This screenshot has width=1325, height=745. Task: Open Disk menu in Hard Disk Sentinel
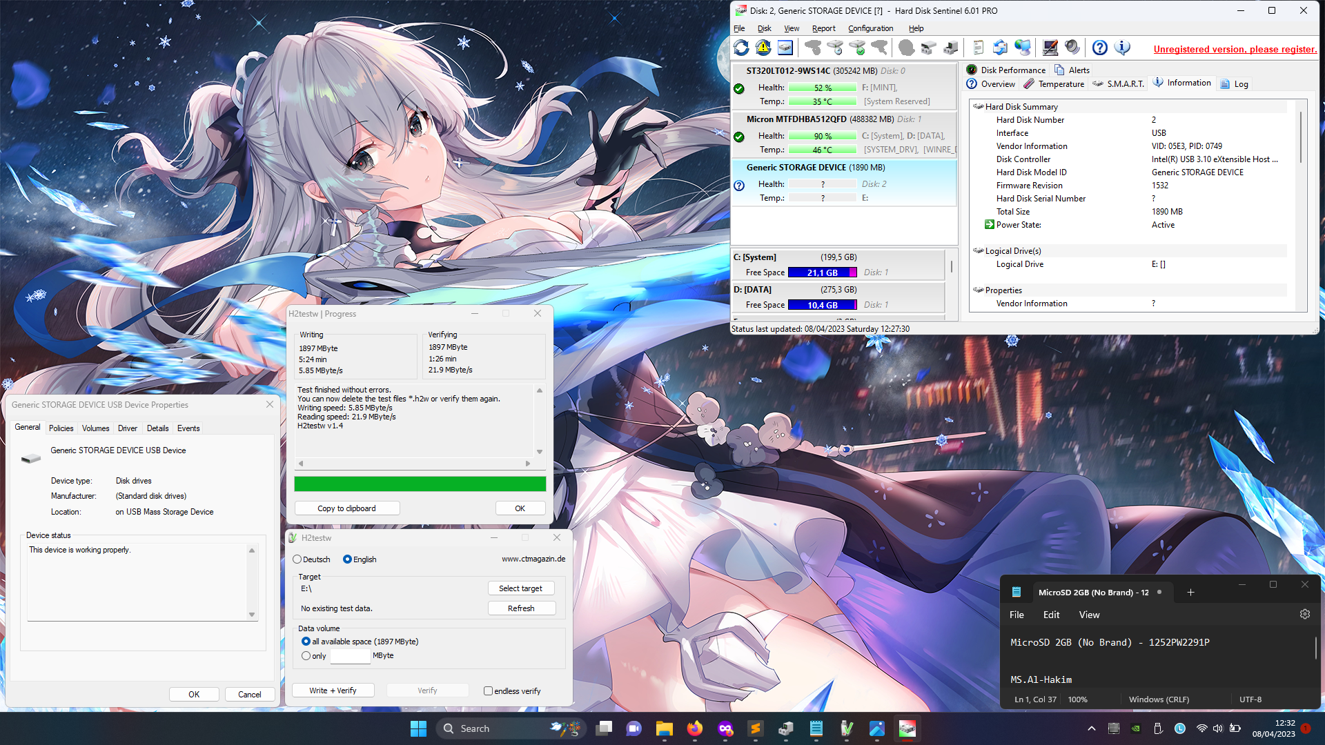tap(764, 28)
